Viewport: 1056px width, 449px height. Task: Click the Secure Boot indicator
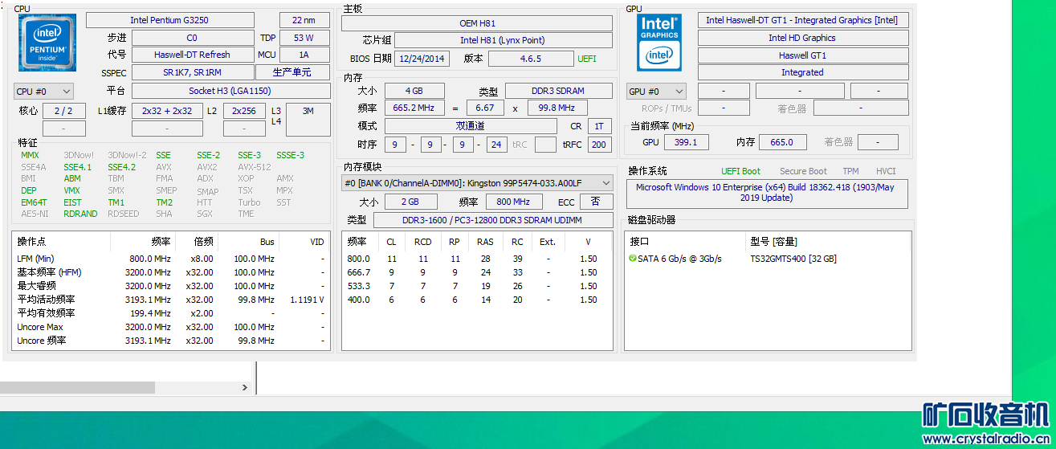[x=803, y=171]
